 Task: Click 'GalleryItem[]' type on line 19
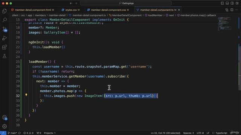tap(56, 33)
